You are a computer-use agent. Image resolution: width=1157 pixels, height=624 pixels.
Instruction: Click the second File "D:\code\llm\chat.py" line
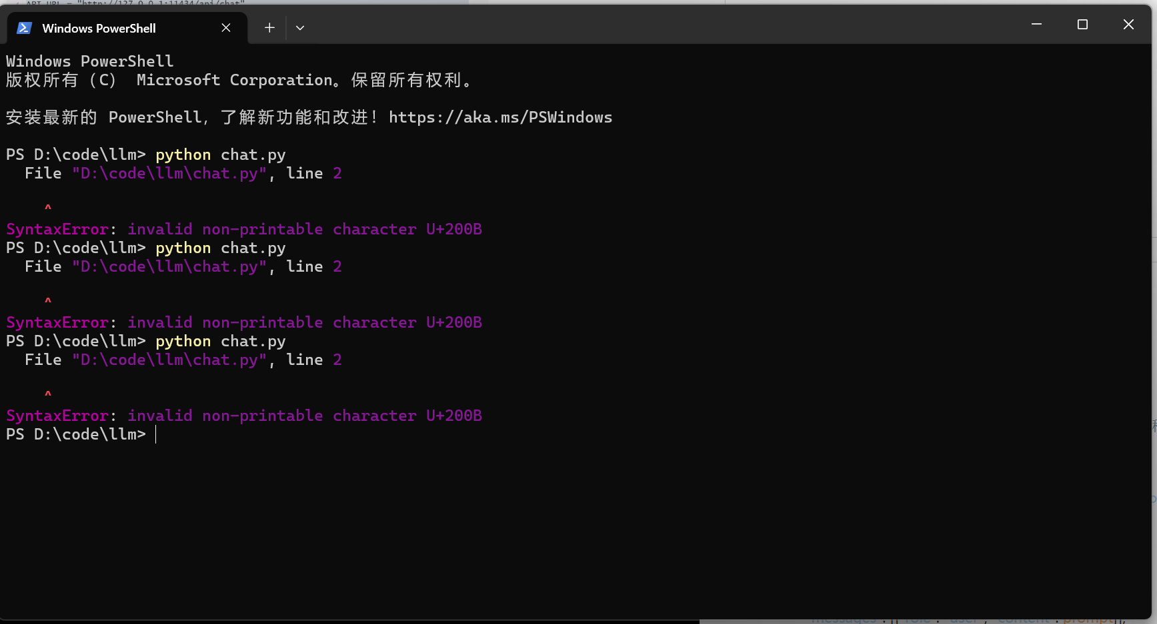pyautogui.click(x=183, y=266)
